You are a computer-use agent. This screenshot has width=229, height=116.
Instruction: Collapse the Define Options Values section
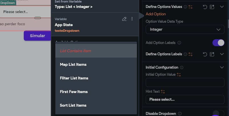[x=222, y=7]
